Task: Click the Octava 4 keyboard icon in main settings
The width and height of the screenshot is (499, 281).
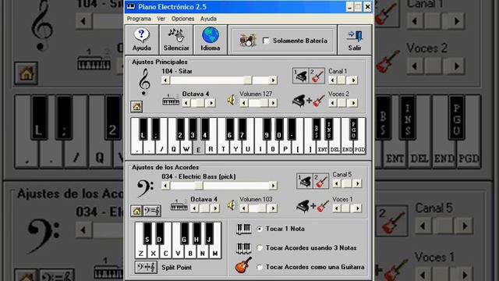Action: tap(171, 101)
